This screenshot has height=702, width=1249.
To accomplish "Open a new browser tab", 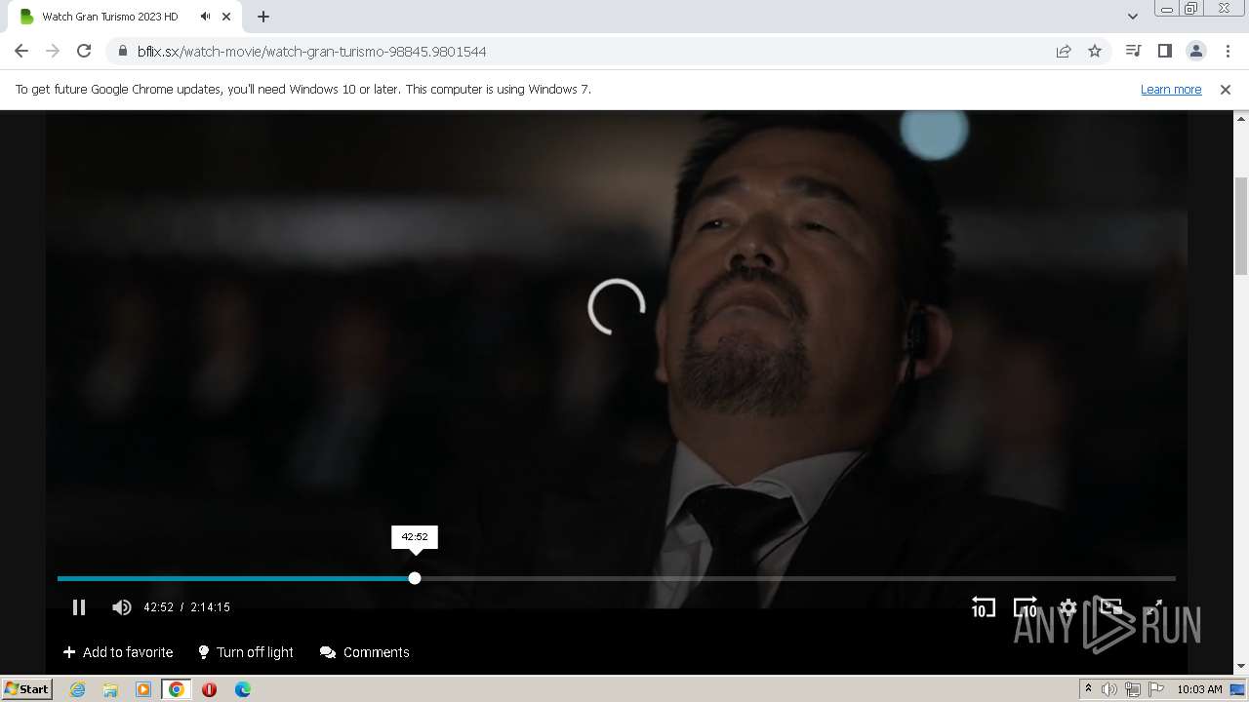I will point(263,17).
